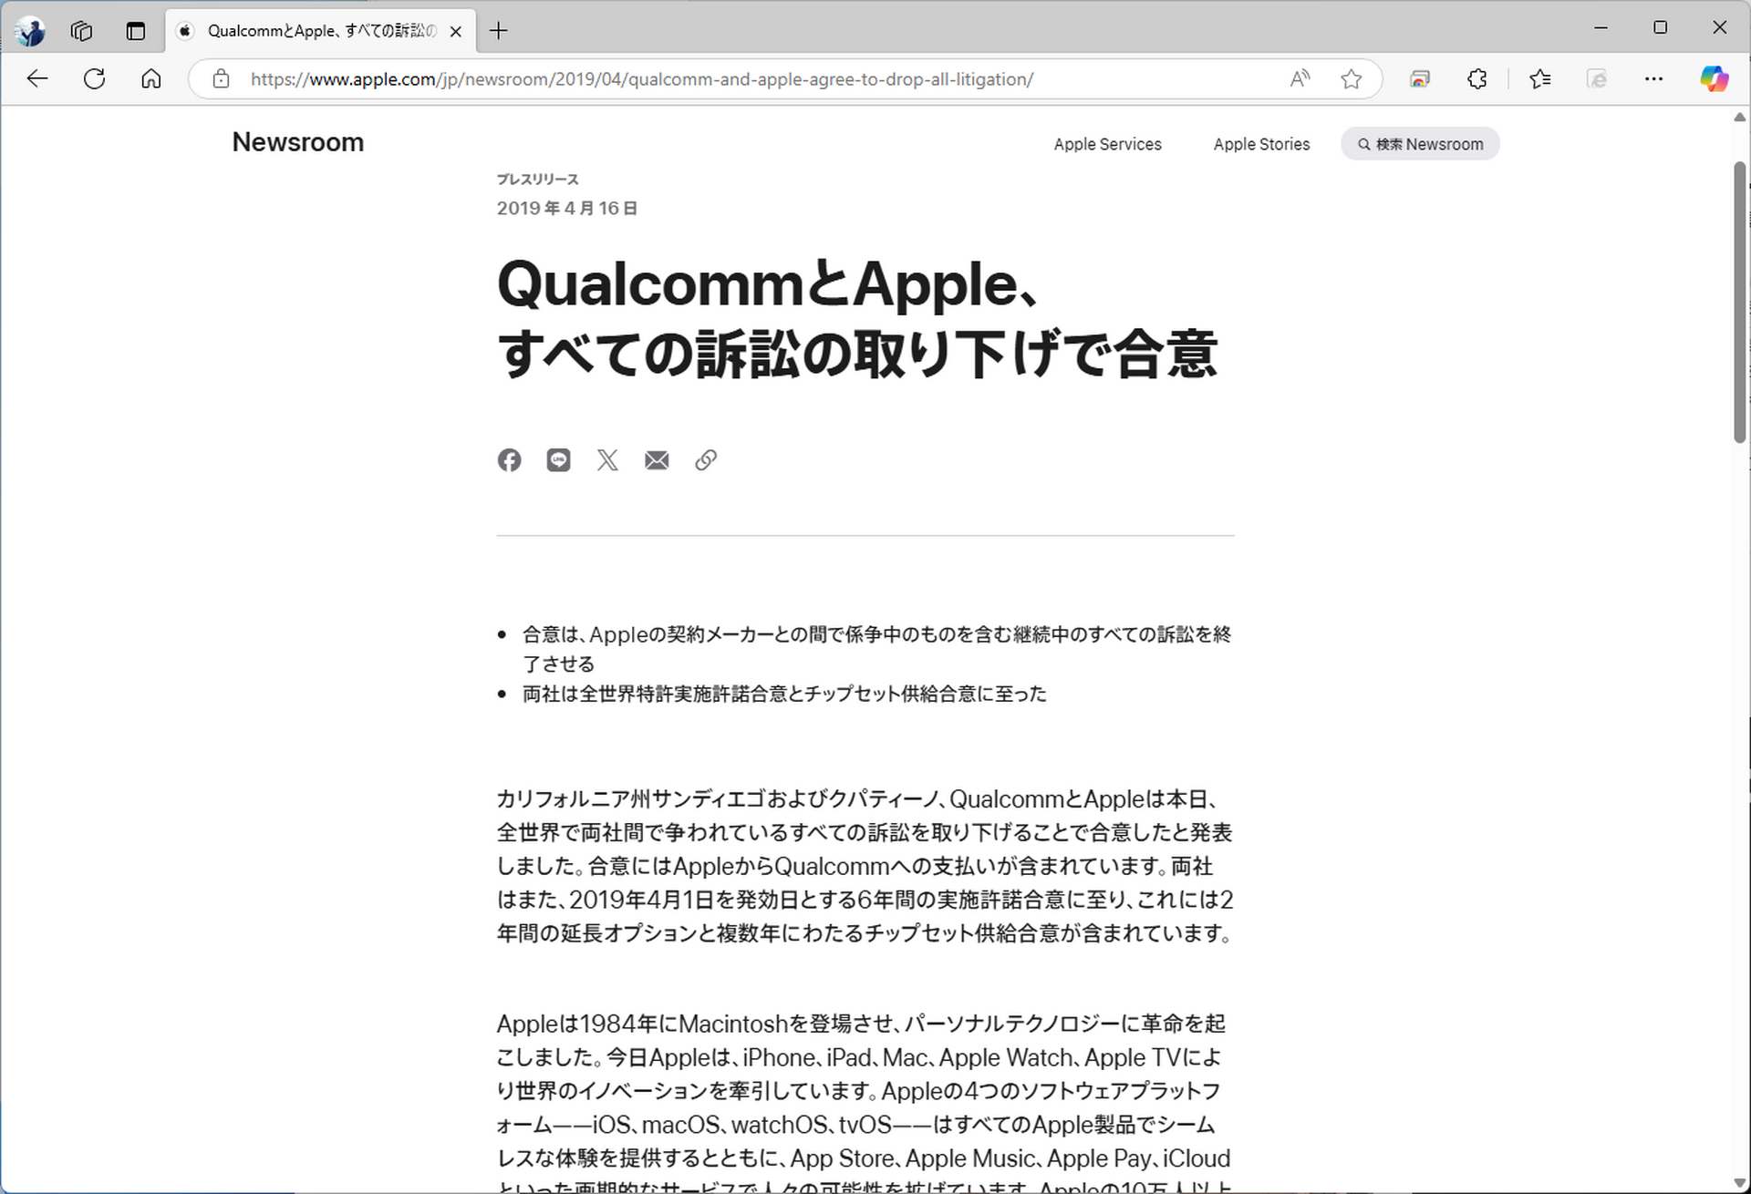Click the scrollbar down arrow

1740,1182
